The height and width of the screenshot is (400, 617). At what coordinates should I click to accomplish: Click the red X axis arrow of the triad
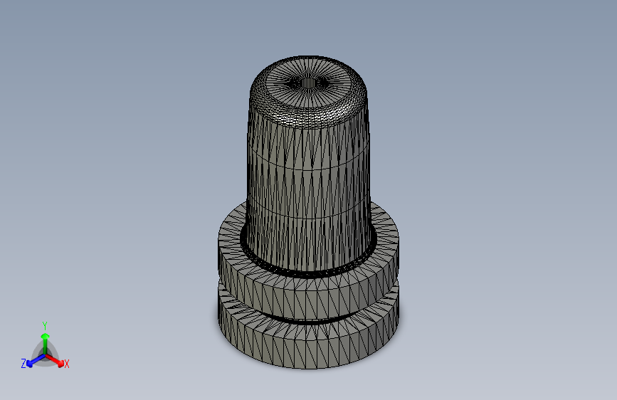(x=55, y=360)
